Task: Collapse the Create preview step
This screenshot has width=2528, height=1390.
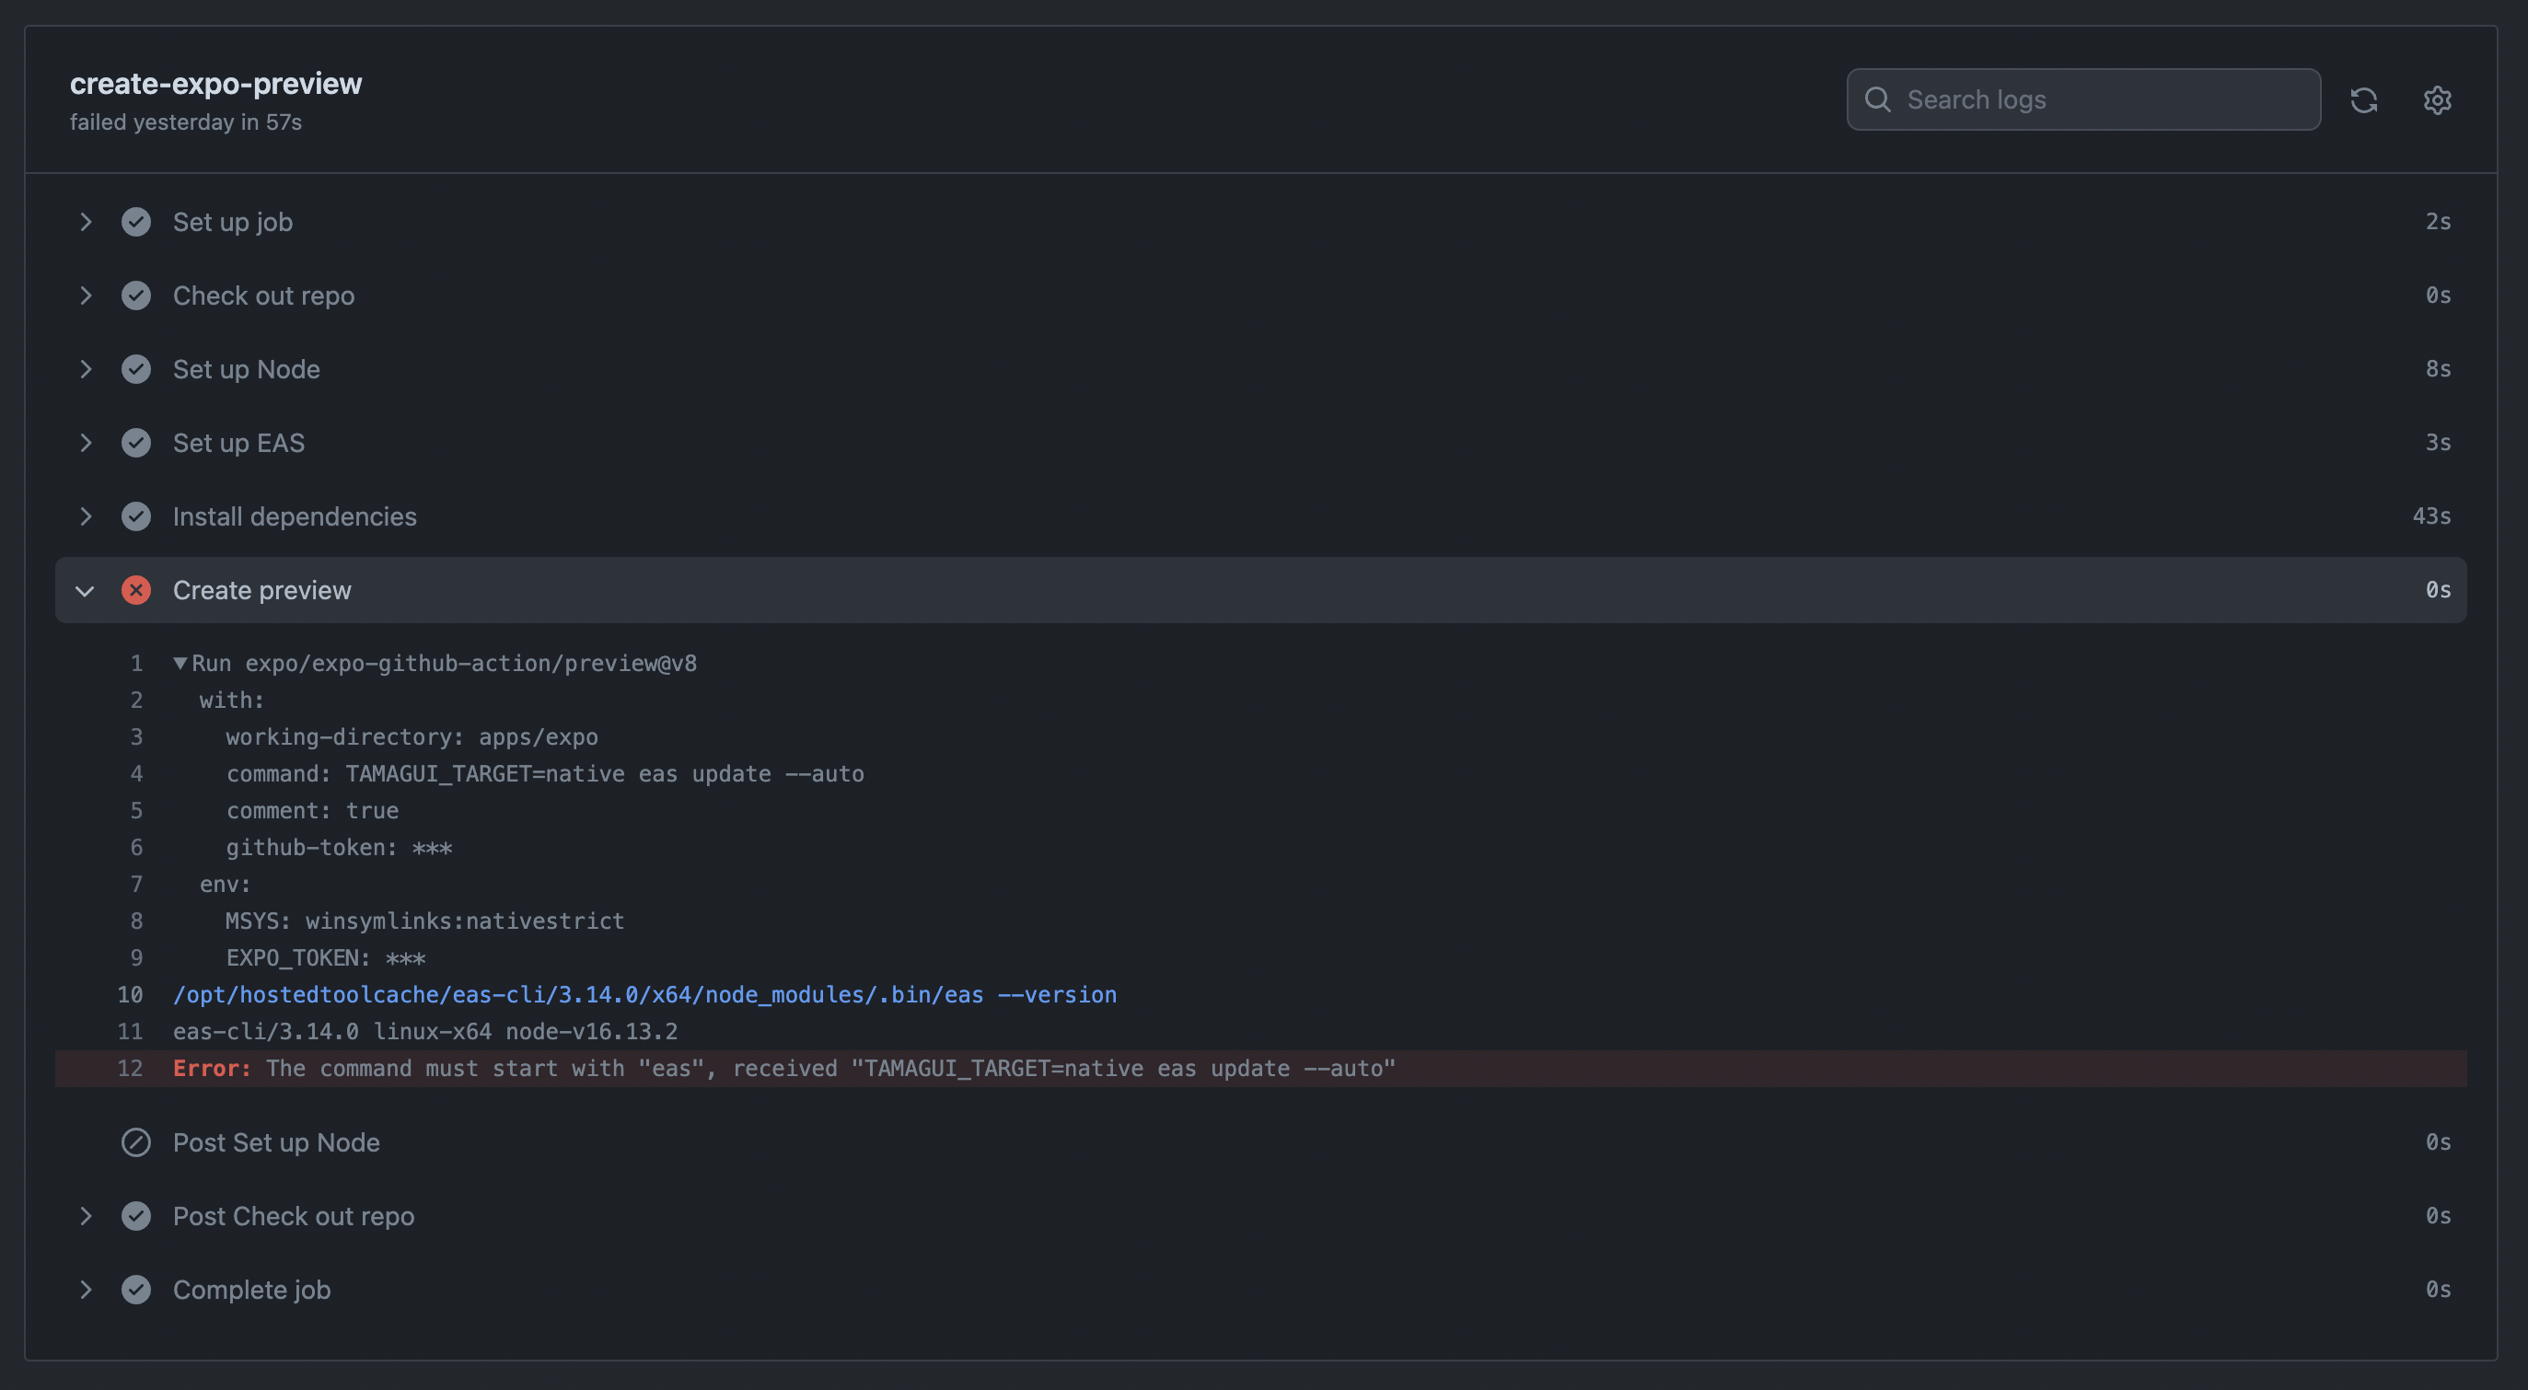Action: tap(85, 589)
